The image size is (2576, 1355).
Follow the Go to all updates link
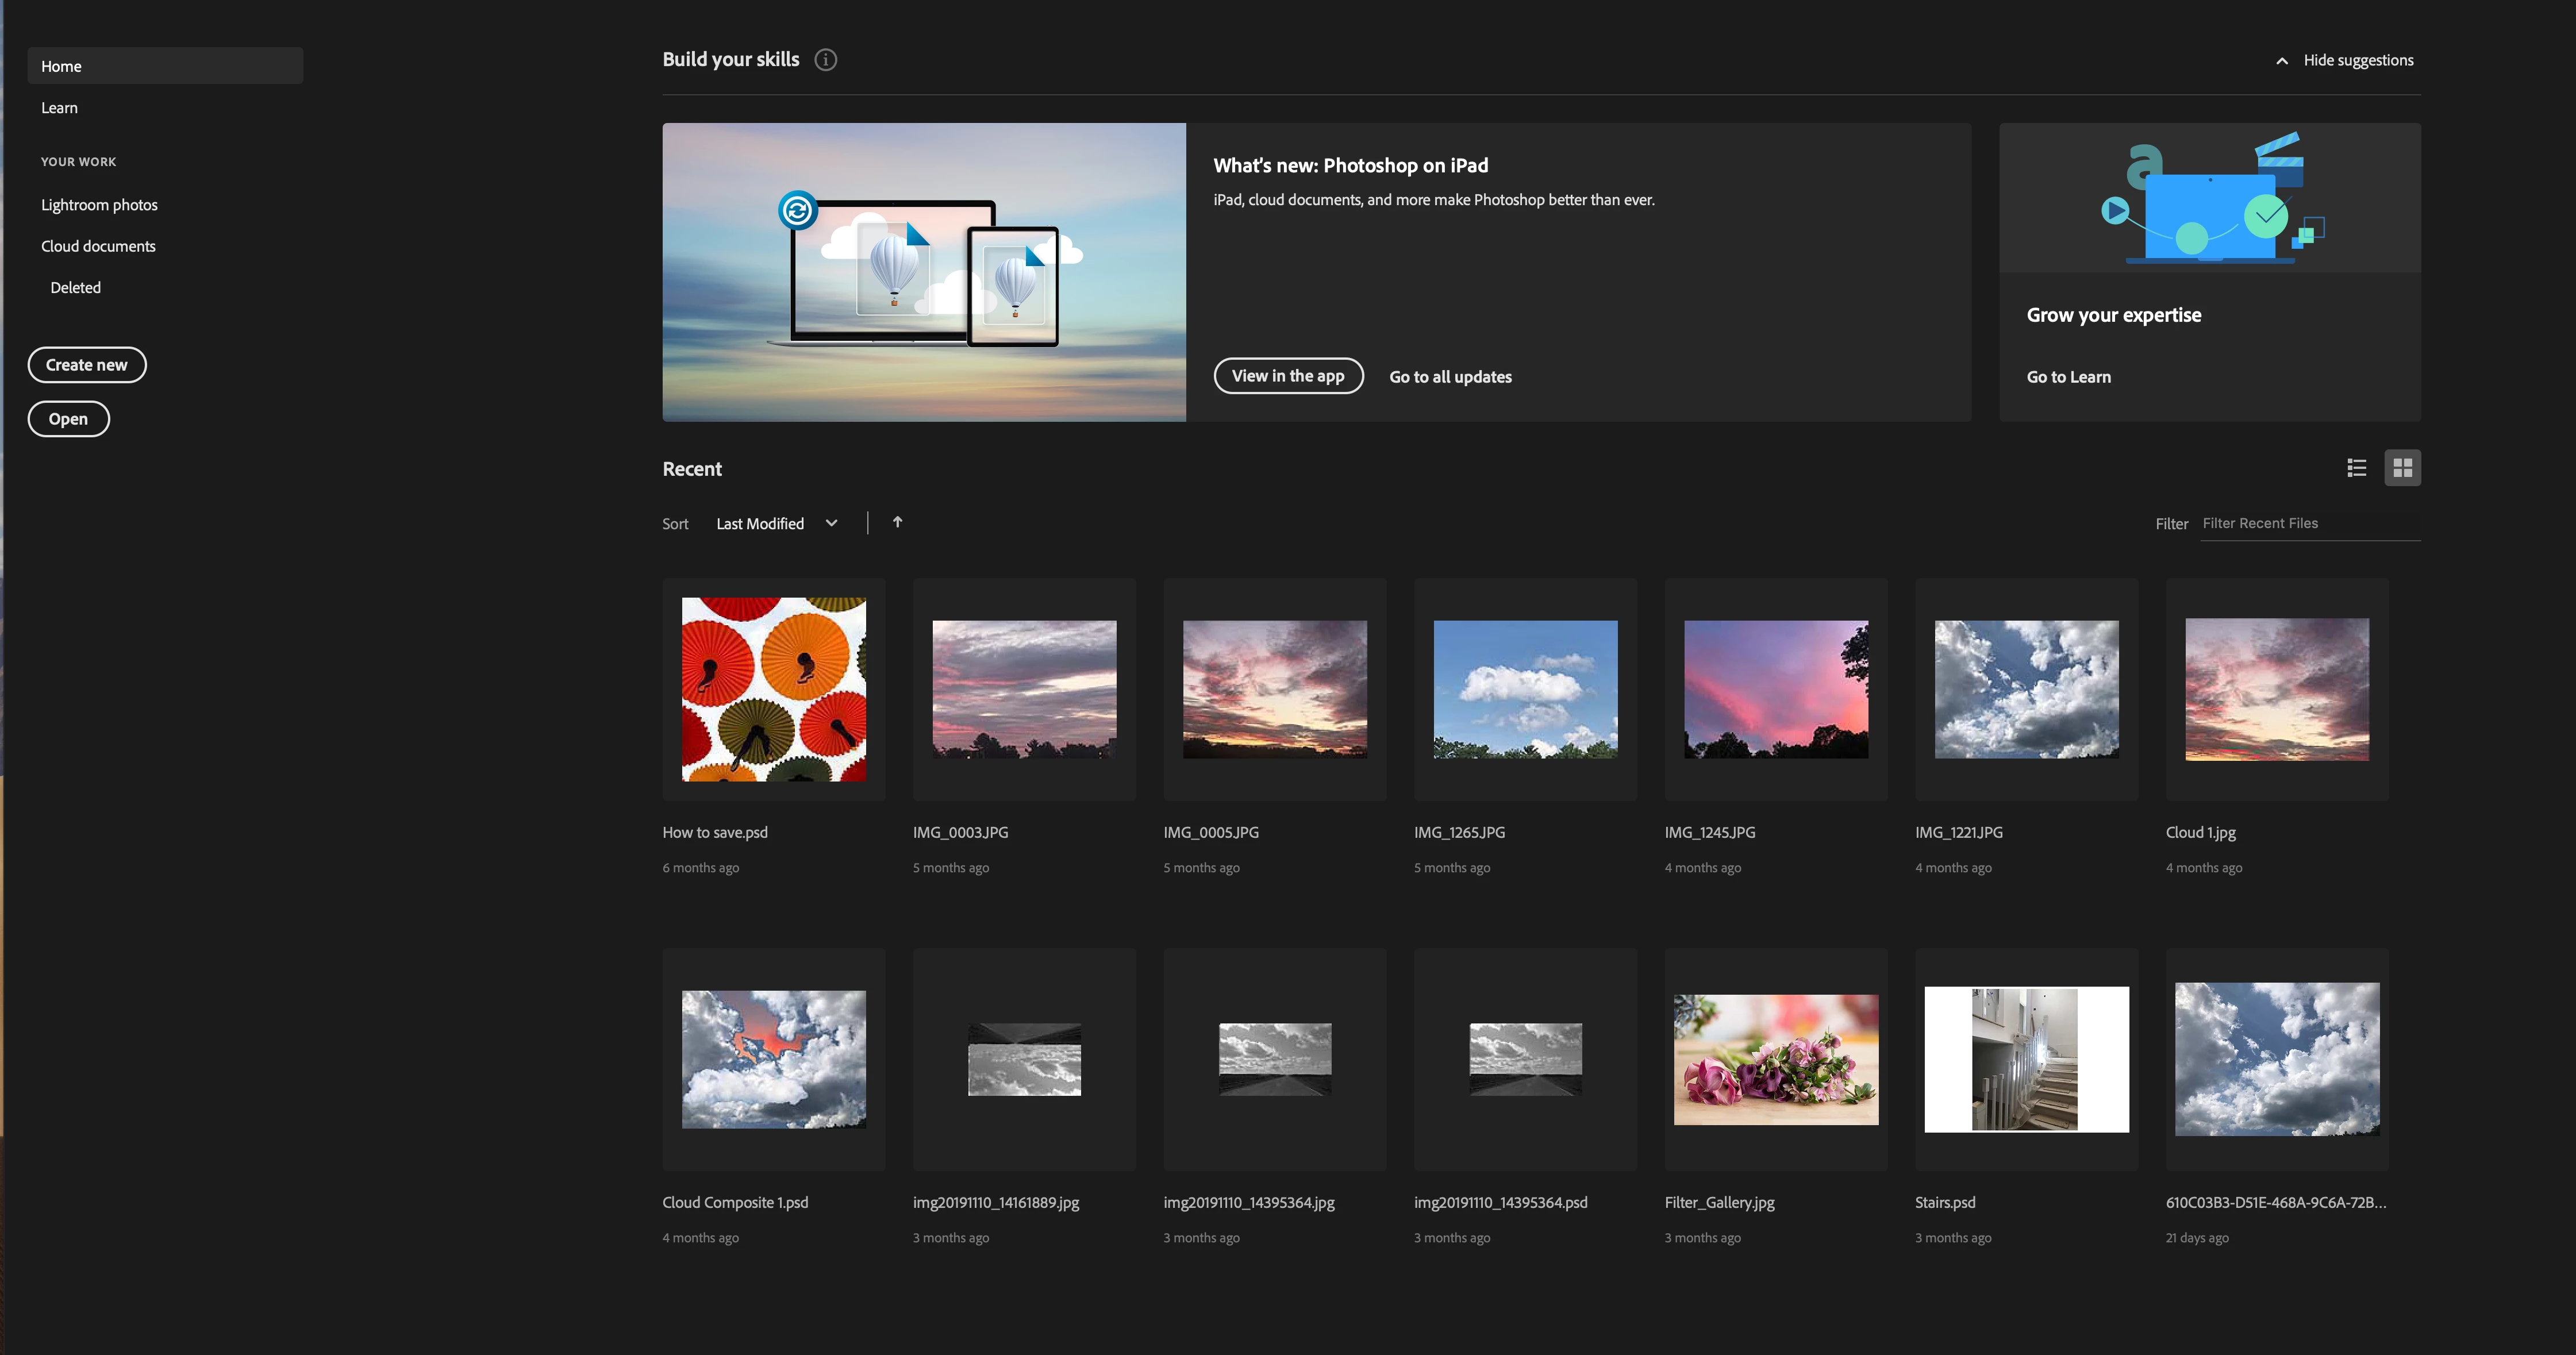(1450, 377)
